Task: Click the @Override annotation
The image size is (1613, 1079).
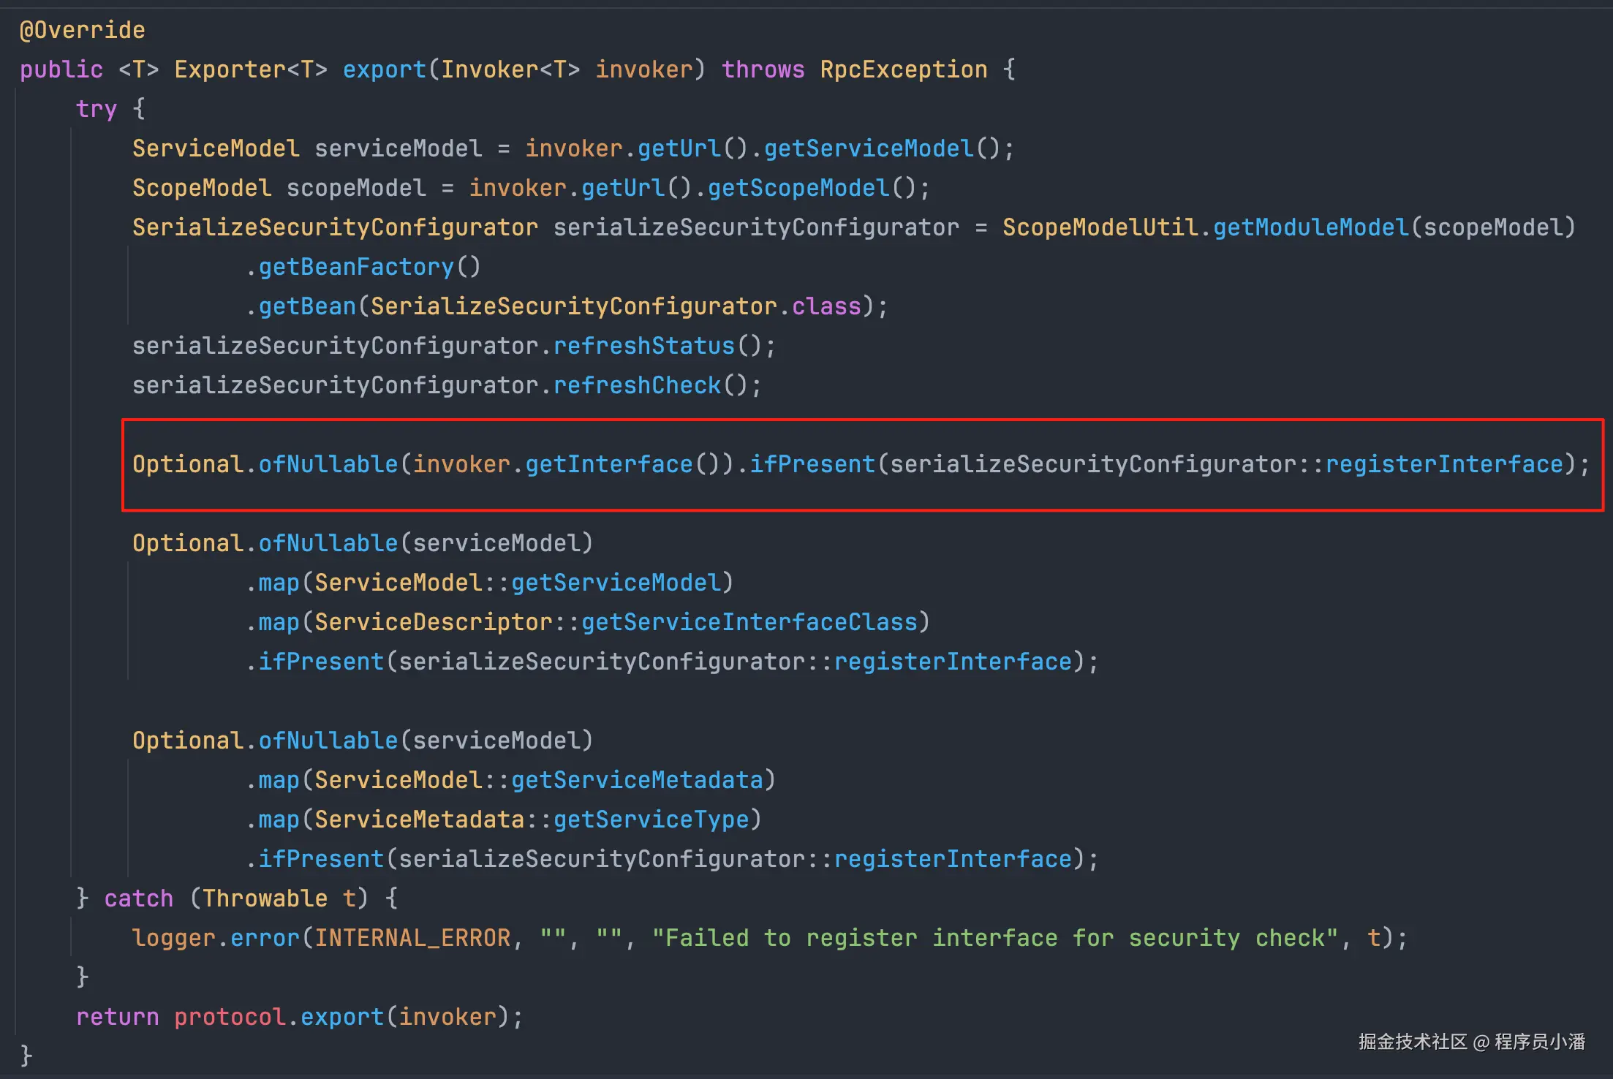Action: point(82,30)
